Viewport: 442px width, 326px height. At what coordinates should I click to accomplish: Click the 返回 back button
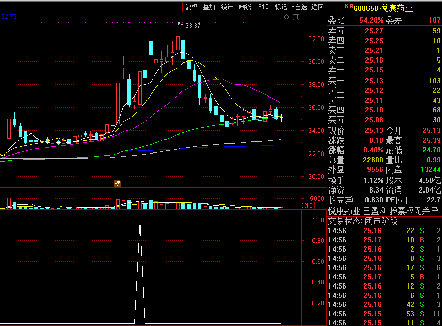point(318,7)
